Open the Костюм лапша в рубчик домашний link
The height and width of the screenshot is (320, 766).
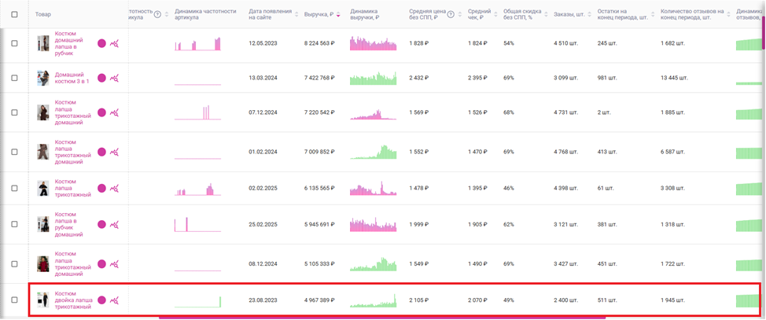coord(69,224)
